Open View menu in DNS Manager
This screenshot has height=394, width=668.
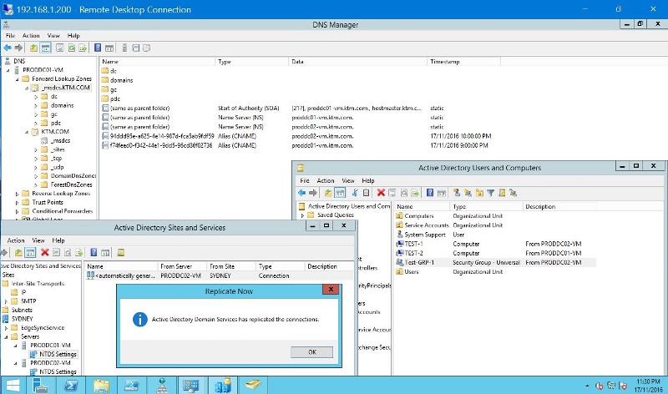[x=53, y=36]
